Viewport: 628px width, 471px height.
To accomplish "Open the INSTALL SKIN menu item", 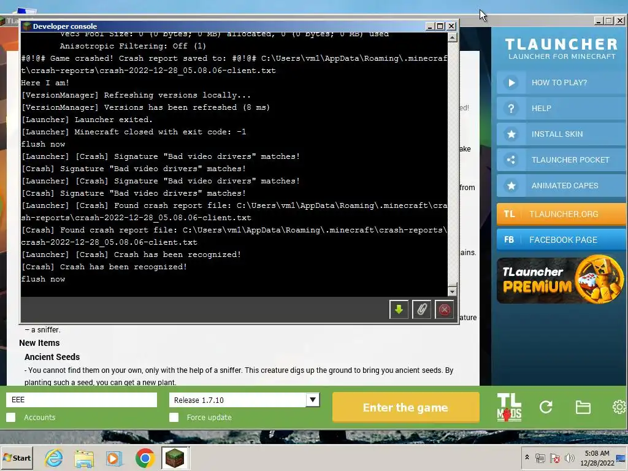I will tap(561, 134).
